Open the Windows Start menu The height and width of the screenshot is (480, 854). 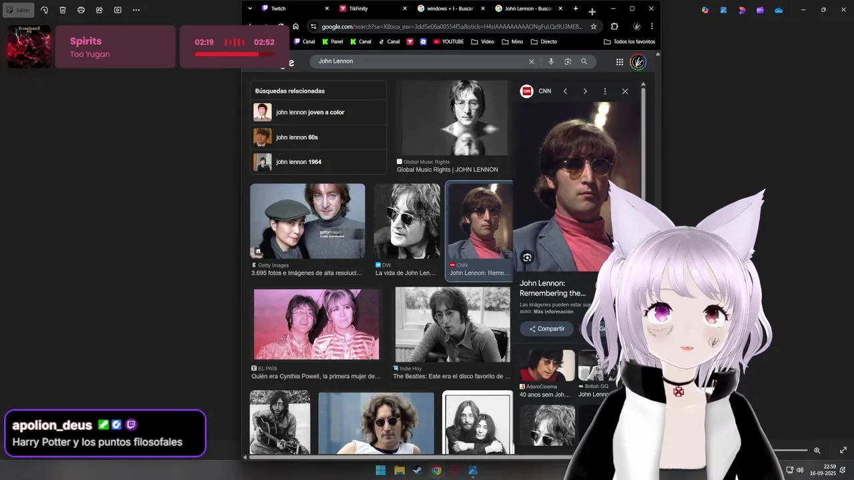[x=380, y=471]
